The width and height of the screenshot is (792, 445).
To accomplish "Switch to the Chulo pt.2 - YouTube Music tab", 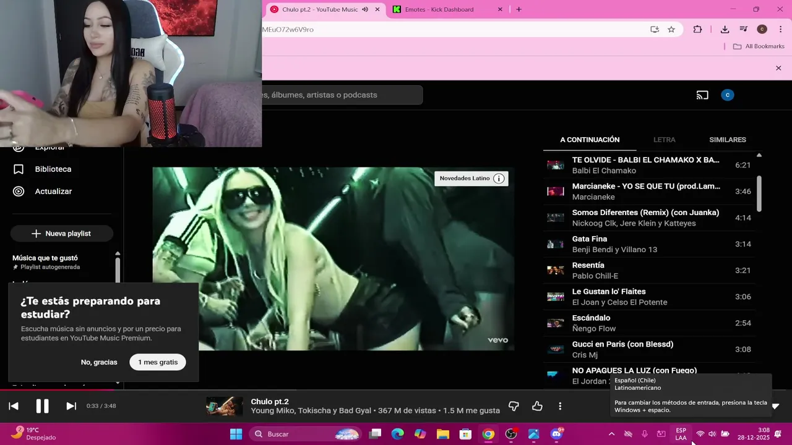I will pos(320,9).
